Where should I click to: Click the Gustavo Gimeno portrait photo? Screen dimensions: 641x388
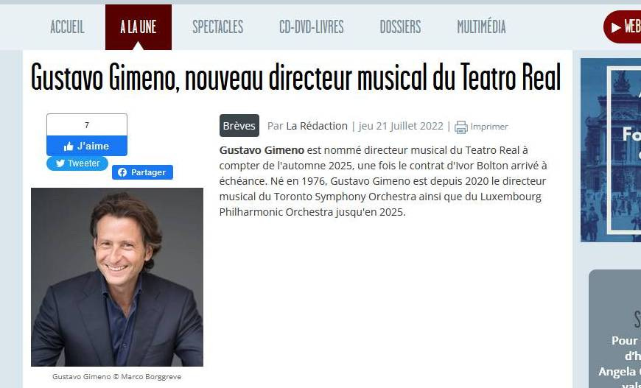[117, 277]
